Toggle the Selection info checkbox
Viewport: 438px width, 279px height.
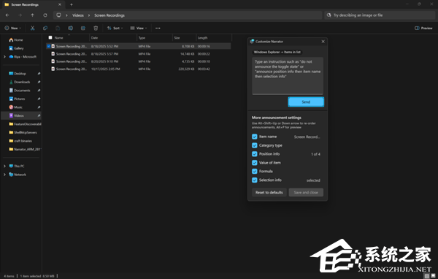click(255, 180)
